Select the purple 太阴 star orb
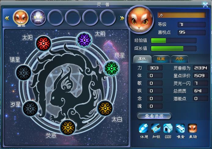212x149 pixels. point(84,40)
